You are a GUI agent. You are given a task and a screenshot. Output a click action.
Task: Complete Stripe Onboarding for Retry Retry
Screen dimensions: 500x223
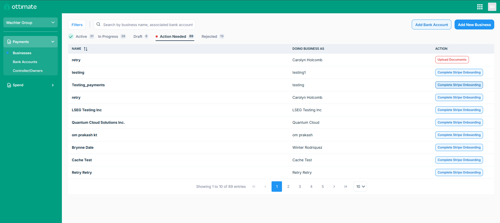click(x=459, y=172)
